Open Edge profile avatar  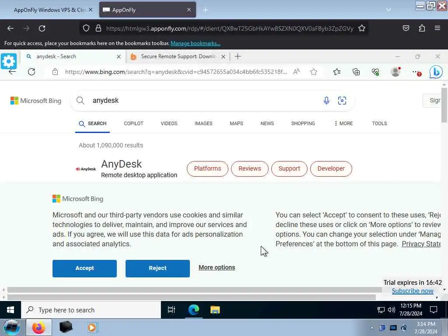pos(395,72)
